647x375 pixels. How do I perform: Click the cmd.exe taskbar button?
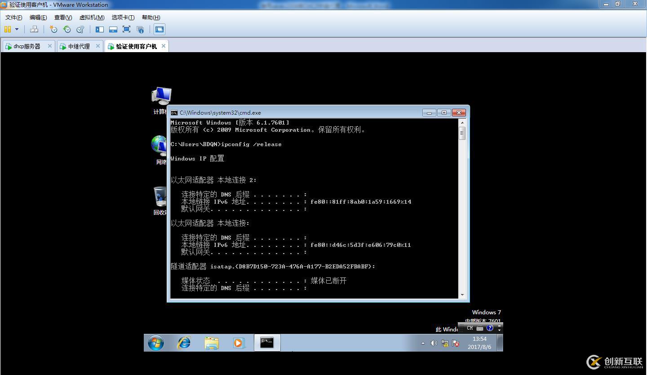click(x=267, y=343)
